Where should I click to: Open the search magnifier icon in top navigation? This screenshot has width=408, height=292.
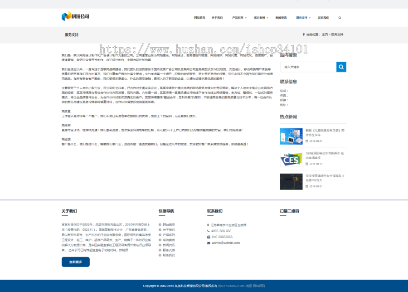pyautogui.click(x=340, y=18)
